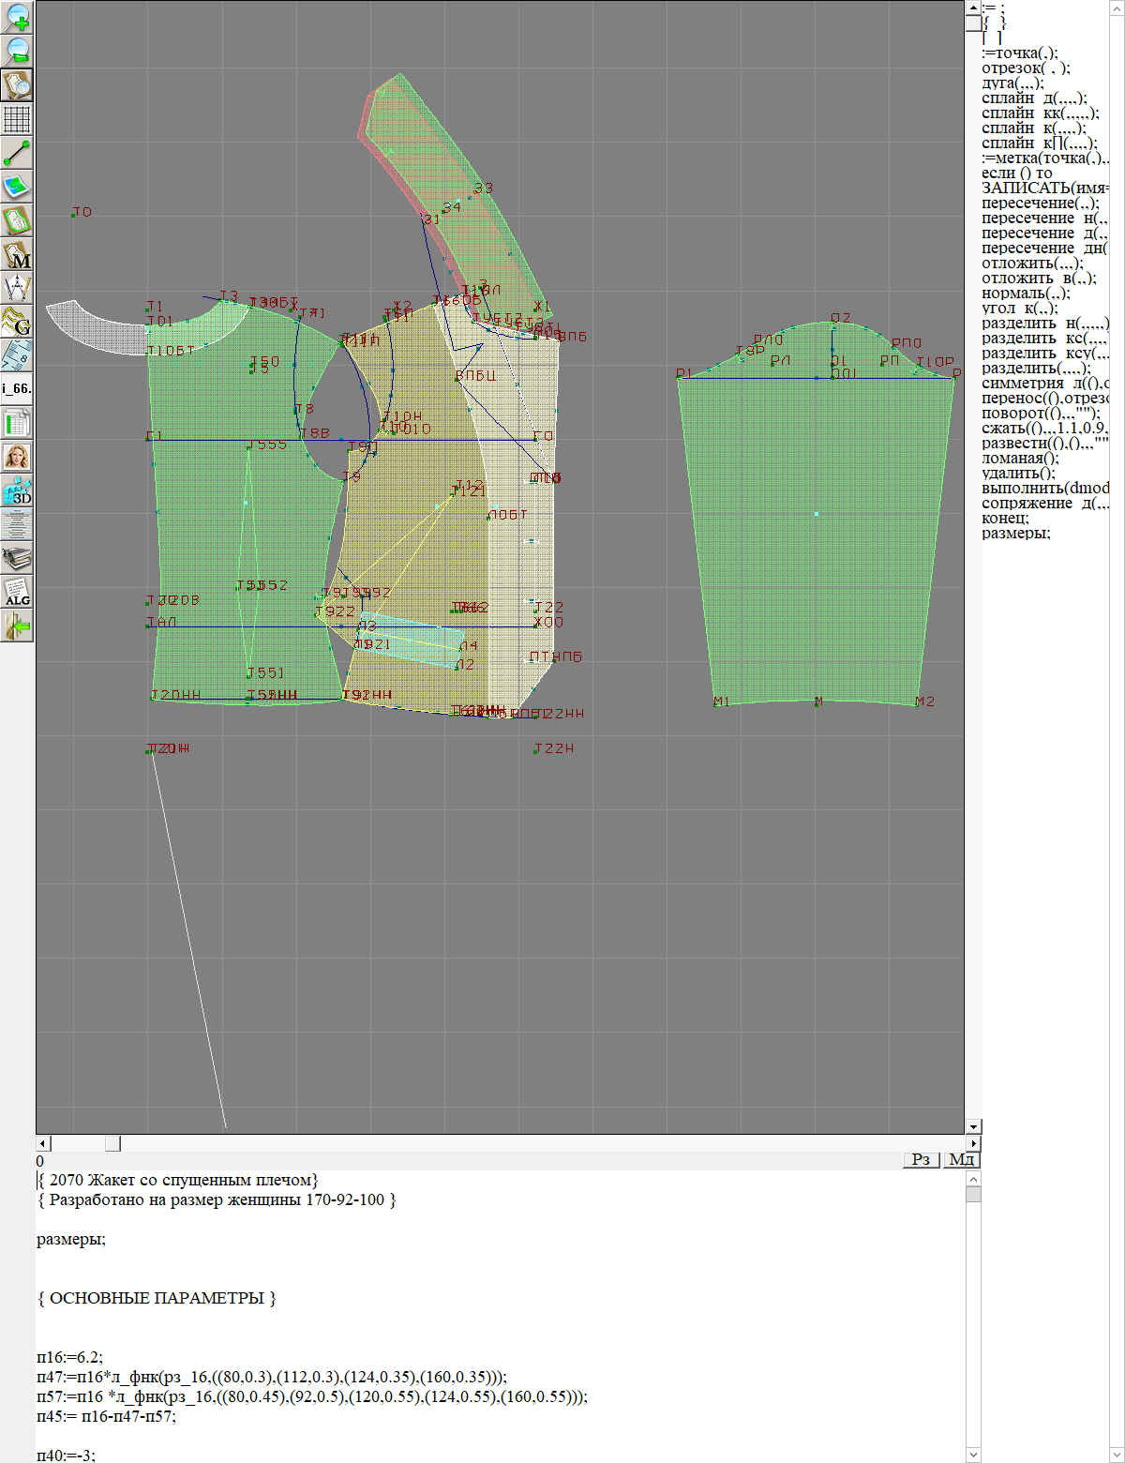1125x1463 pixels.
Task: Click the stacked books library icon
Action: pyautogui.click(x=17, y=558)
